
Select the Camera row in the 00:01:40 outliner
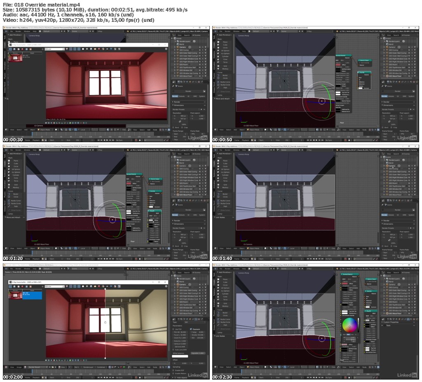399,166
